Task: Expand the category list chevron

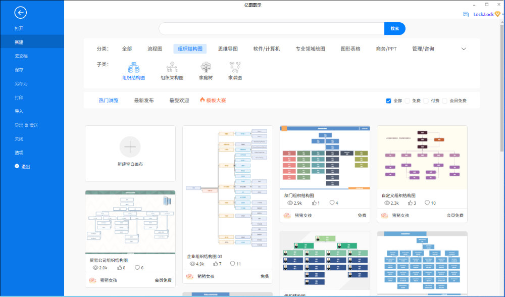Action: click(x=464, y=49)
